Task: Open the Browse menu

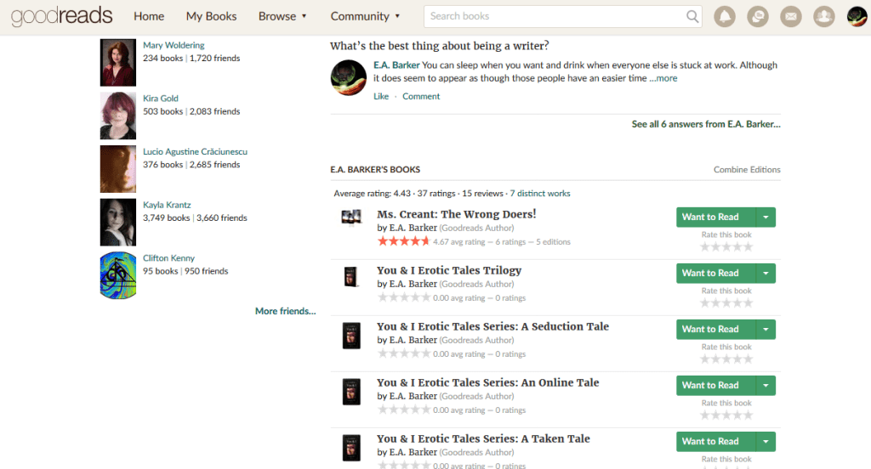Action: coord(282,16)
